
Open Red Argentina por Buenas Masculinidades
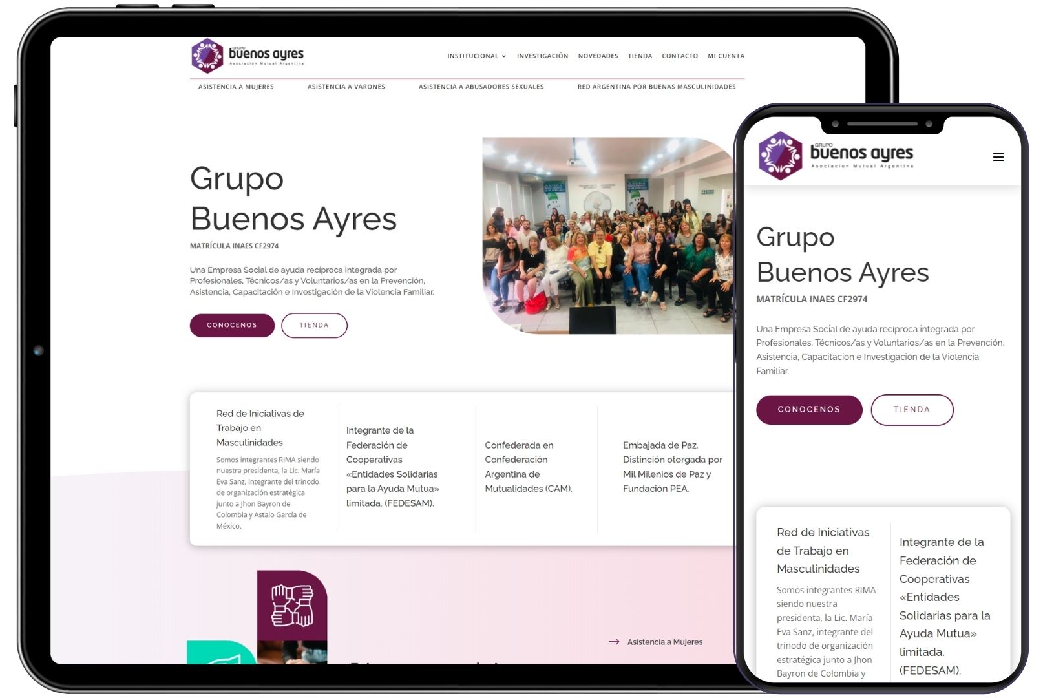[x=657, y=87]
